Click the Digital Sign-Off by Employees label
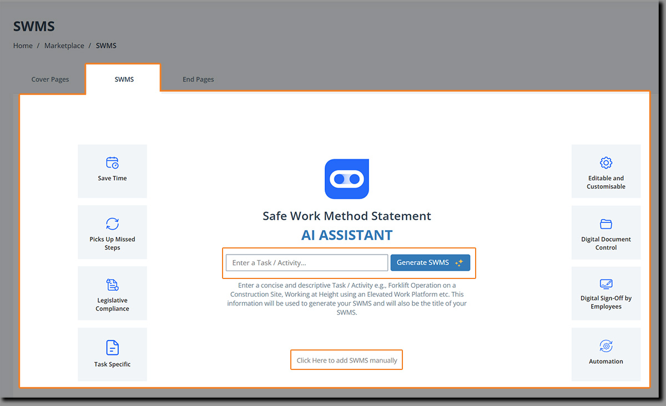The width and height of the screenshot is (666, 406). coord(606,302)
